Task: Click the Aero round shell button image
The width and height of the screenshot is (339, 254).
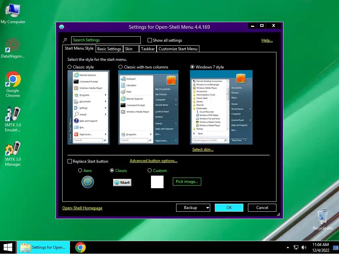Action: pyautogui.click(x=87, y=182)
